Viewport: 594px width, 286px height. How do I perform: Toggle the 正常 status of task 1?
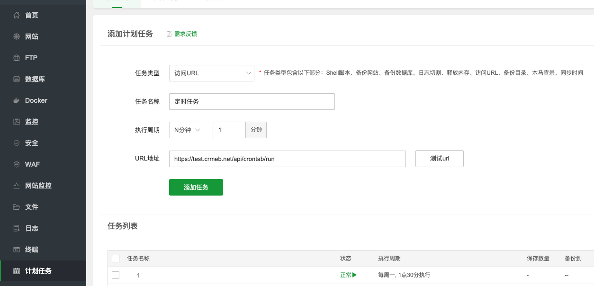click(348, 275)
